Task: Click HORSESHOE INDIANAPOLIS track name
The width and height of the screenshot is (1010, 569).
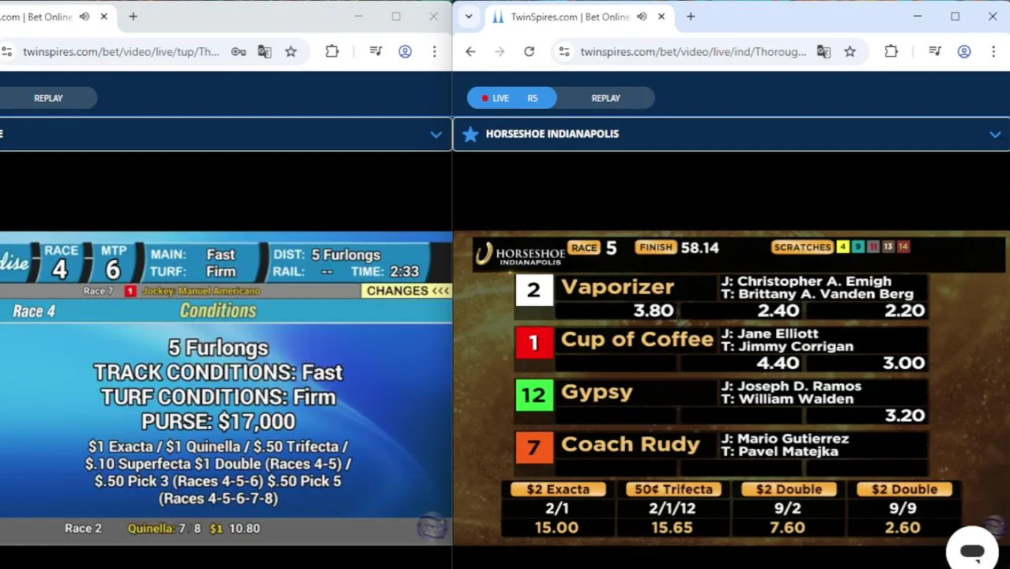Action: tap(552, 134)
